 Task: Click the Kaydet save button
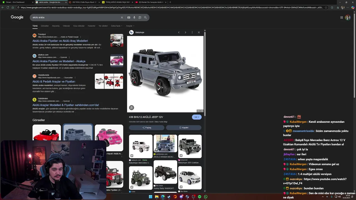point(184,127)
